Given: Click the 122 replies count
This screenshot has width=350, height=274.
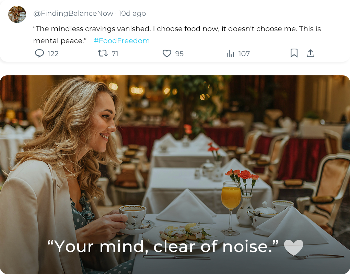Looking at the screenshot, I should [x=53, y=54].
